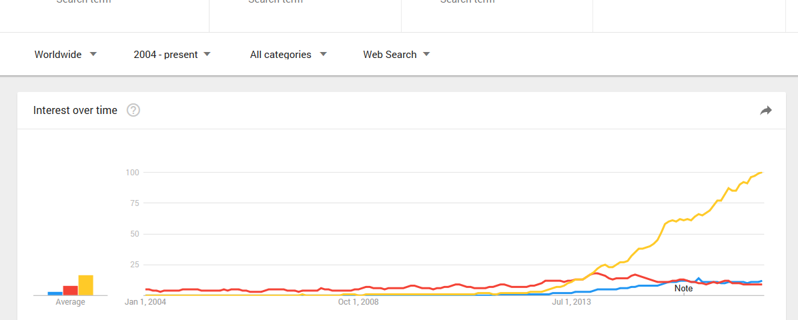Click the yellow line peak at 100
Screen dimensions: 798x320
point(761,173)
